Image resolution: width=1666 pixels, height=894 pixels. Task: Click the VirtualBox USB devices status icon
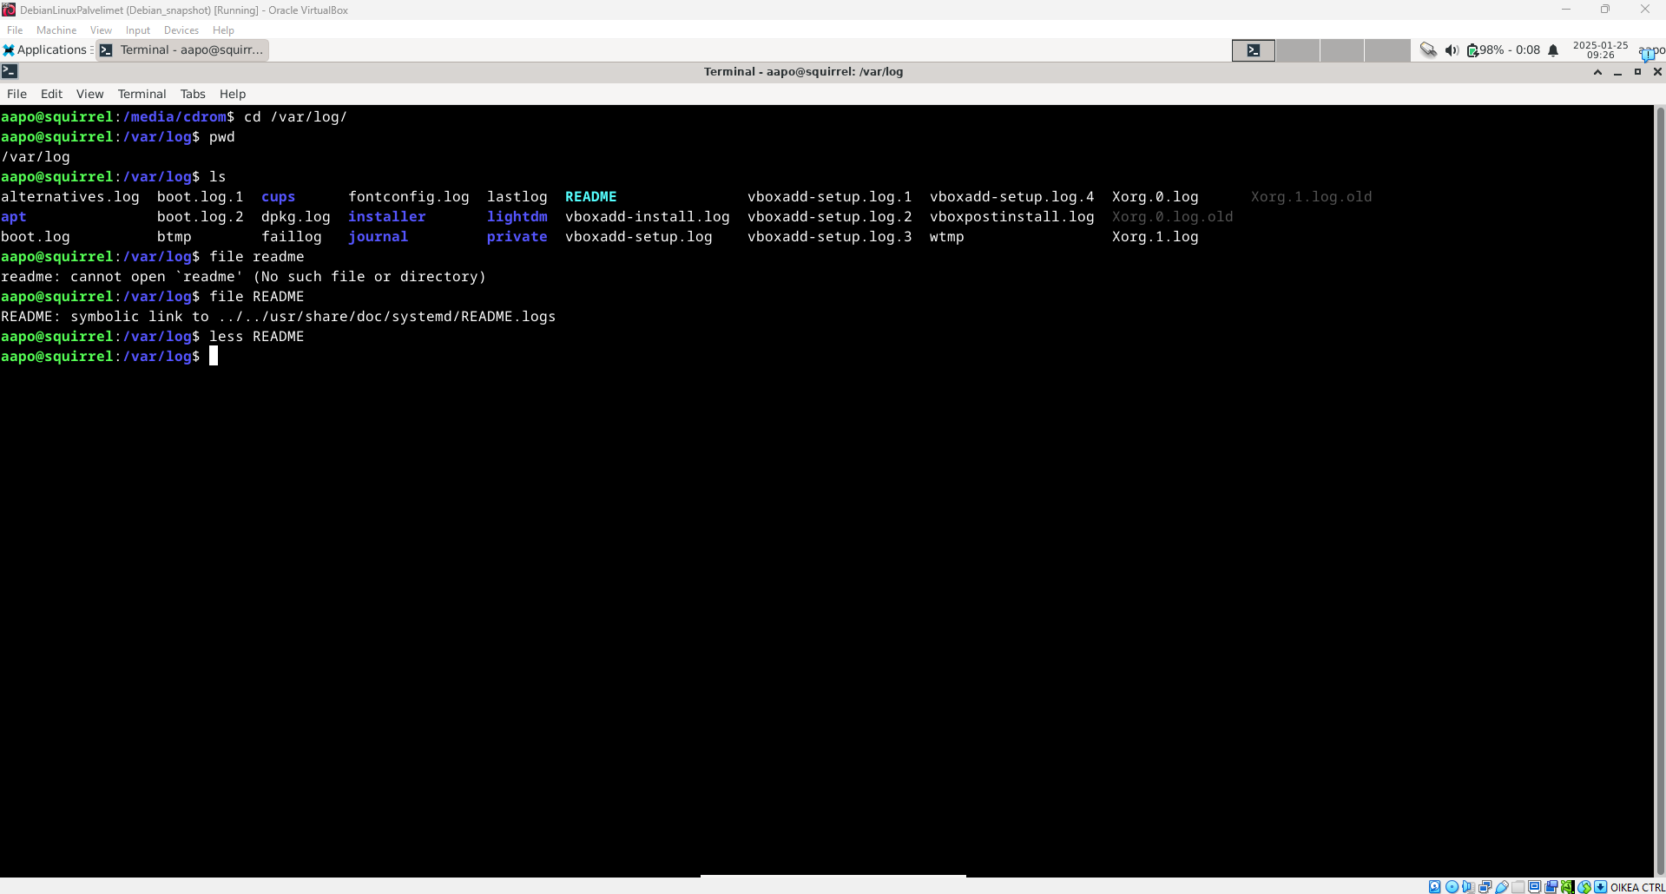click(1502, 887)
